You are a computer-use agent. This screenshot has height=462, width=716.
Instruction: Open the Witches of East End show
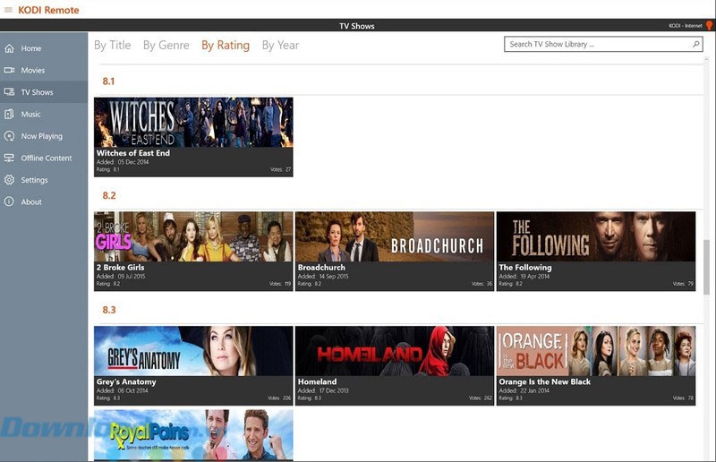[193, 123]
